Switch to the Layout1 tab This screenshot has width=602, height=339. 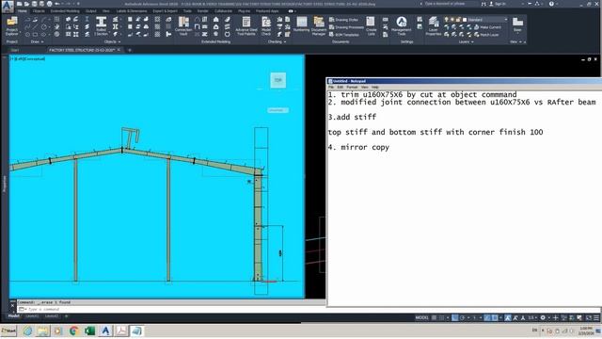click(x=32, y=316)
